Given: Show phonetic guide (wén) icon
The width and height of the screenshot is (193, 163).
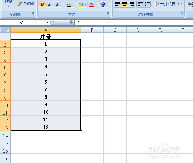Looking at the screenshot, I should (103, 4).
